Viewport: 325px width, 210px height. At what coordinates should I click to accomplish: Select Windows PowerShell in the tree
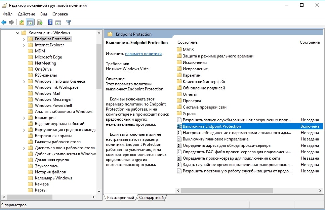coord(53,105)
